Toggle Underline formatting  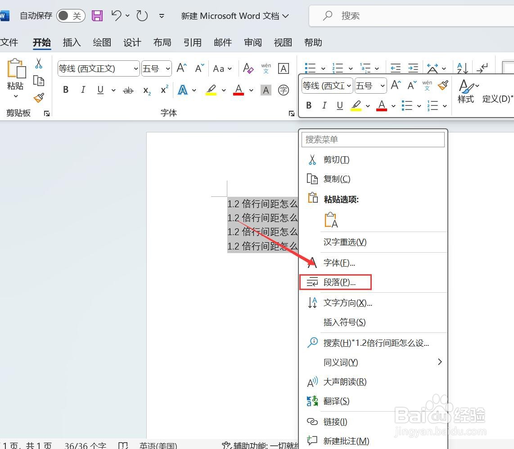(x=99, y=90)
